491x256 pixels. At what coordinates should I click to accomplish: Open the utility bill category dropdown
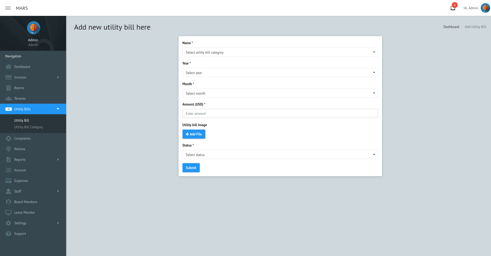point(280,52)
